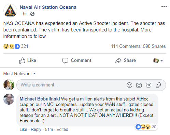View the 114 Comments link
The image size is (170, 135).
(126, 46)
